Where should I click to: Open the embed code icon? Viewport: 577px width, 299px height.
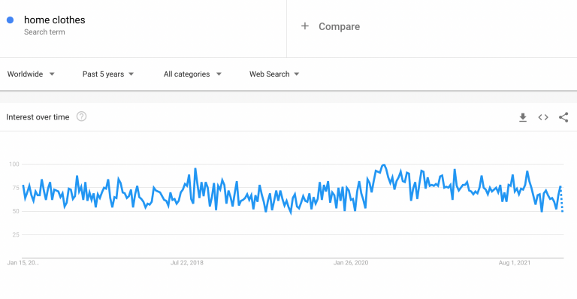543,117
